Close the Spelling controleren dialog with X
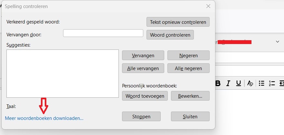Viewport: 284px width, 135px height. [x=209, y=6]
